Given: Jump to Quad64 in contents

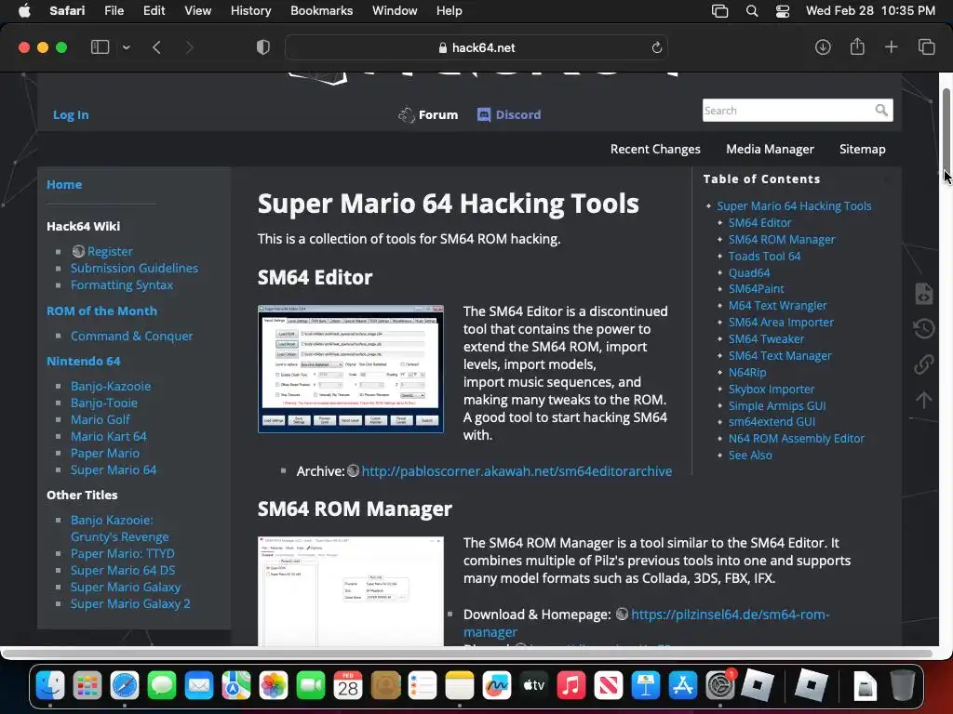Looking at the screenshot, I should 749,273.
